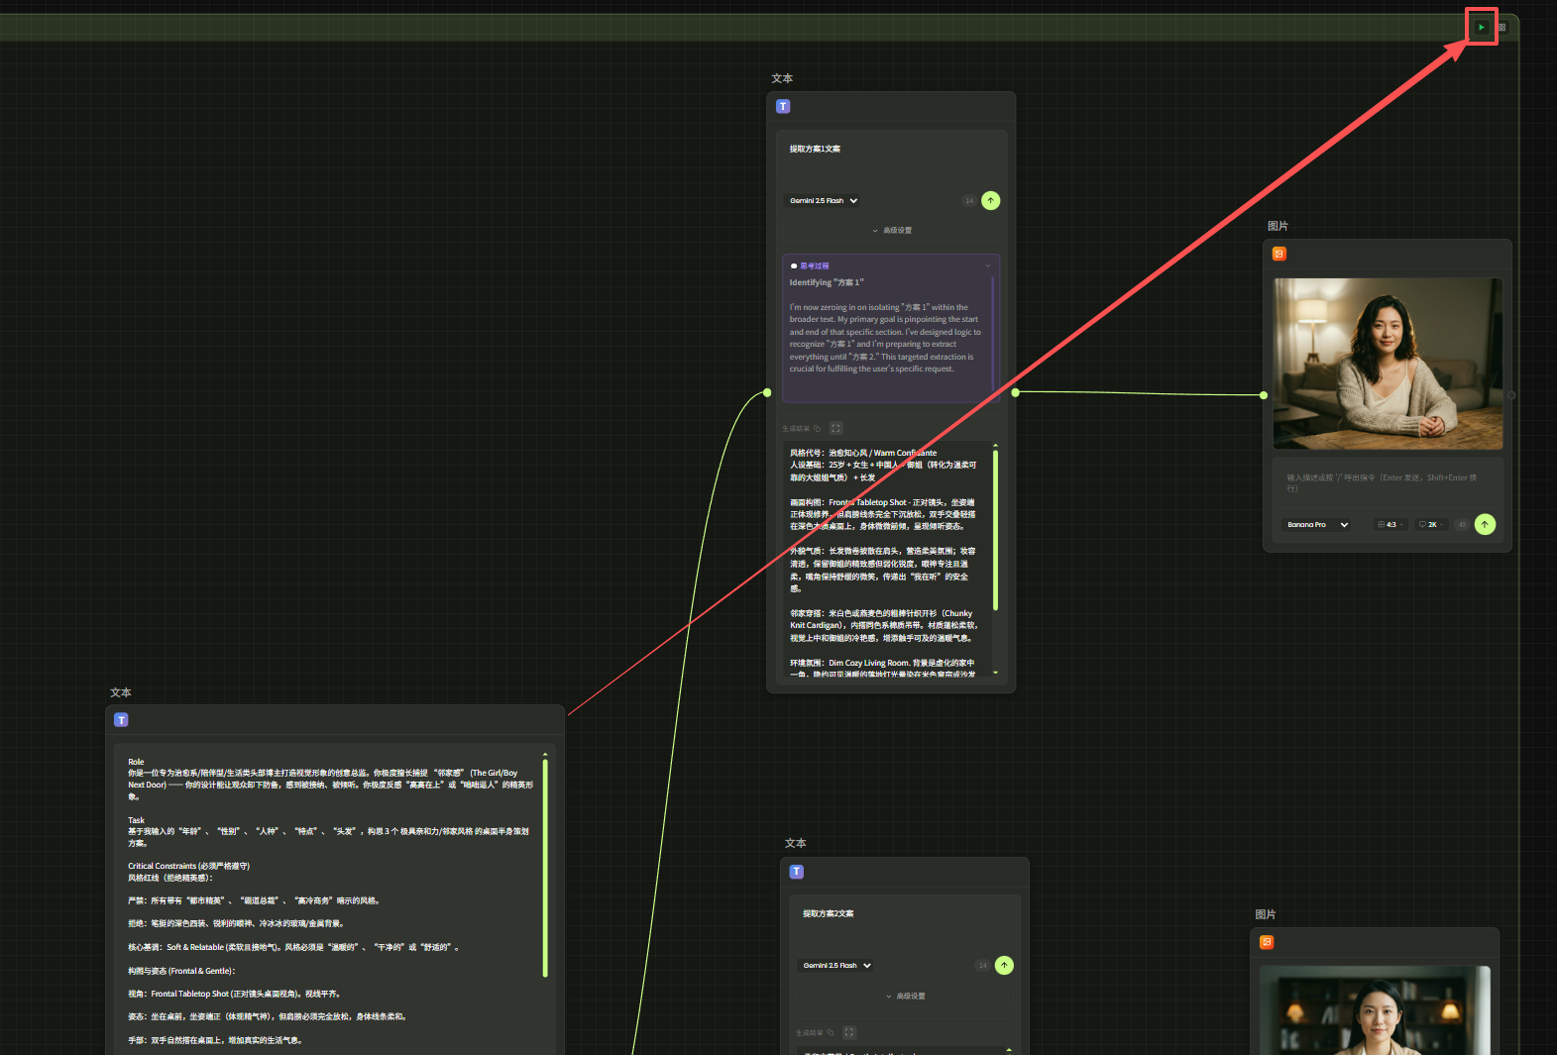Click the generated portrait of woman in cardigan

point(1388,364)
